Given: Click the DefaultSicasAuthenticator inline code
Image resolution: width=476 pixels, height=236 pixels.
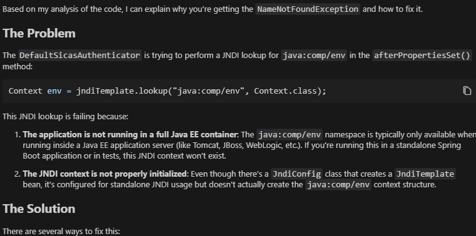Looking at the screenshot, I should (x=79, y=56).
